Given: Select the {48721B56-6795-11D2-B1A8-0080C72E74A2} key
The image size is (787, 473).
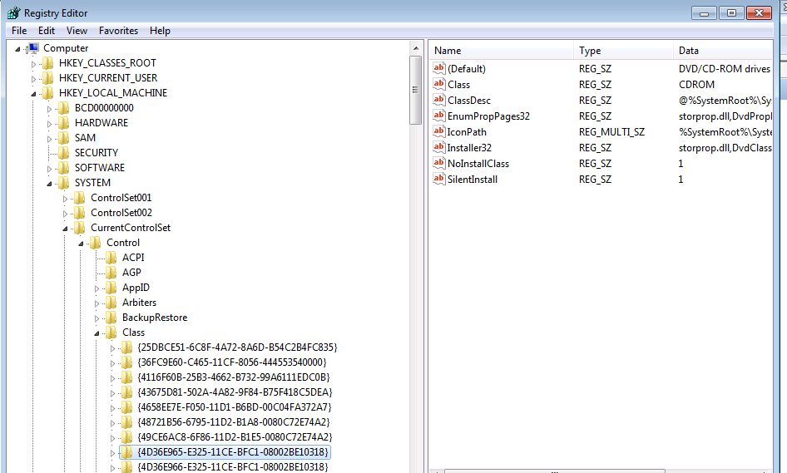Looking at the screenshot, I should [234, 422].
